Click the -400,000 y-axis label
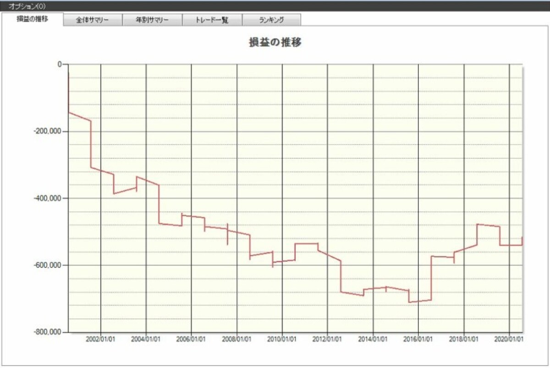The image size is (550, 368). [48, 198]
